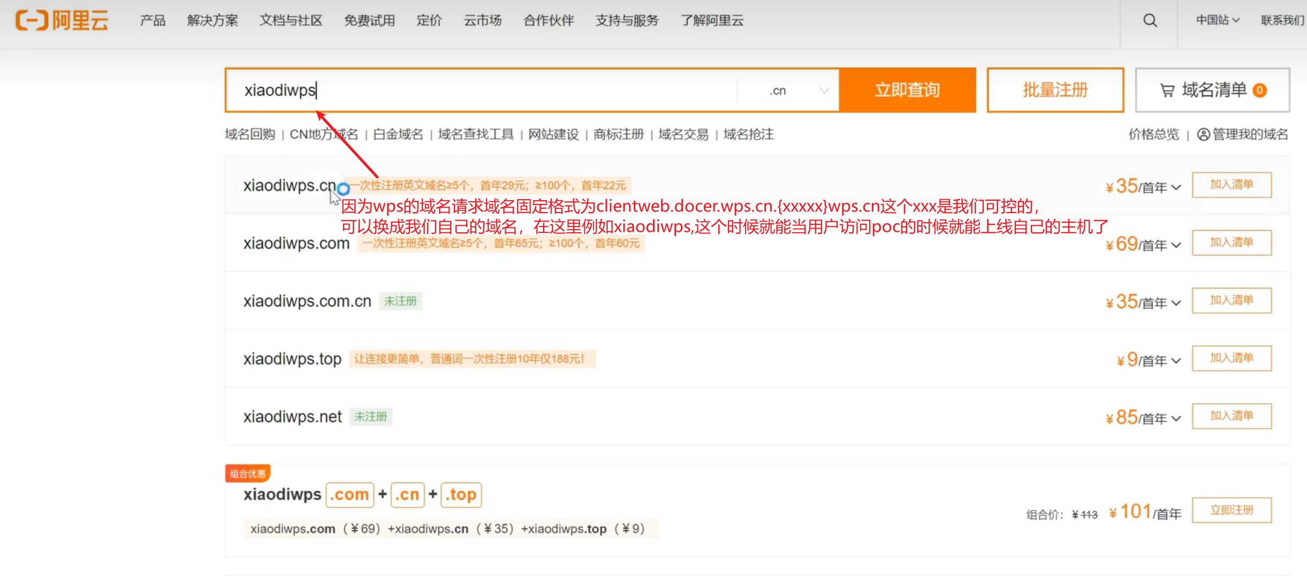Open the search magnifier icon
This screenshot has height=576, width=1307.
[1150, 20]
